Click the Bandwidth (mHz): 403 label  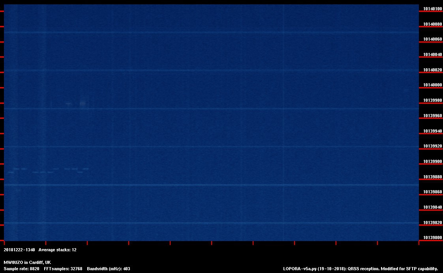tap(108, 269)
